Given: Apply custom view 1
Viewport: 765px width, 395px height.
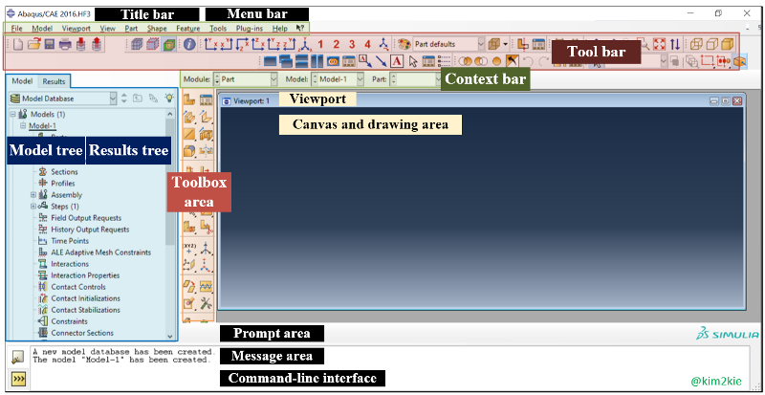Looking at the screenshot, I should coord(320,44).
